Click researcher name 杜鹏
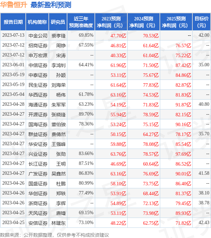 coord(61,184)
